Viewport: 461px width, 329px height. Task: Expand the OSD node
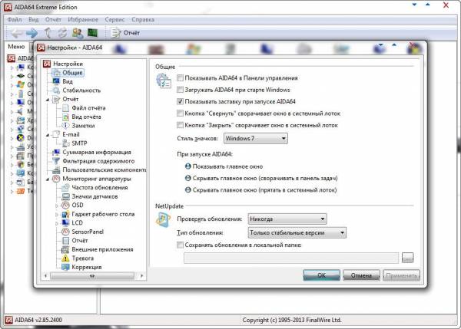[57, 206]
